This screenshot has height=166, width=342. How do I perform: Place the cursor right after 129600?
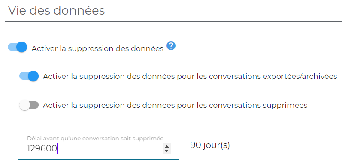[x=57, y=148]
